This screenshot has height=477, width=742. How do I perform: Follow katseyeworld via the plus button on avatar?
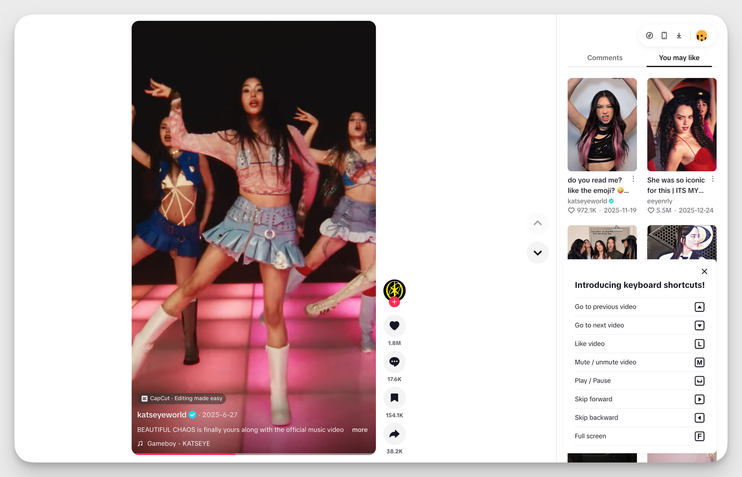click(394, 302)
